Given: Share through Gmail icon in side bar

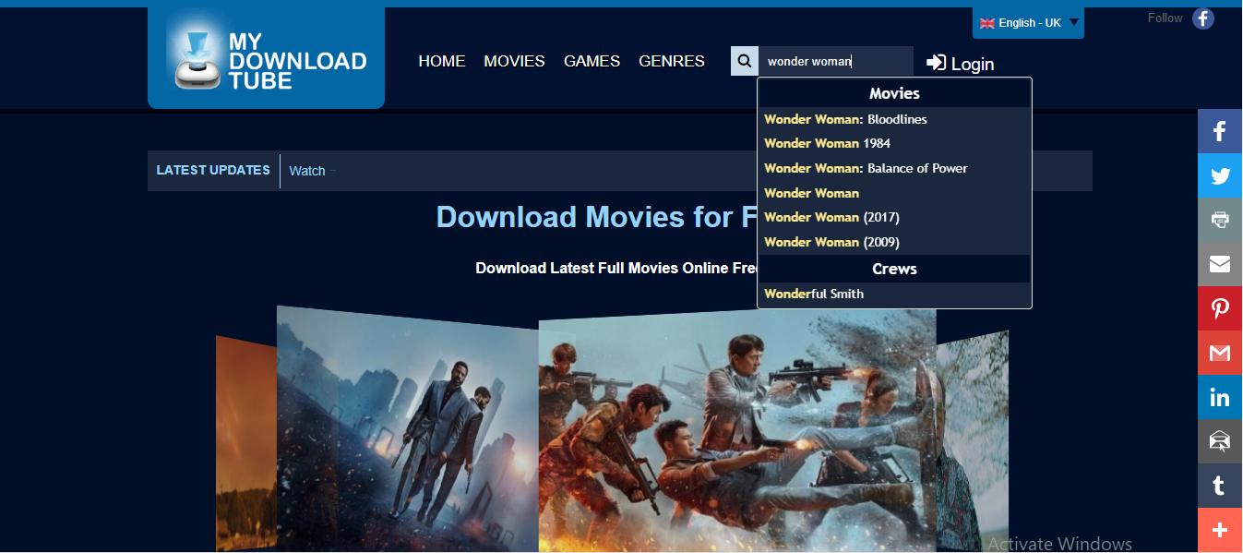Looking at the screenshot, I should 1220,353.
